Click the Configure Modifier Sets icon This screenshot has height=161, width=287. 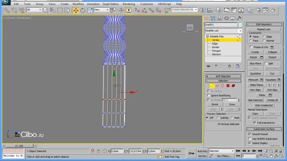coord(238,66)
